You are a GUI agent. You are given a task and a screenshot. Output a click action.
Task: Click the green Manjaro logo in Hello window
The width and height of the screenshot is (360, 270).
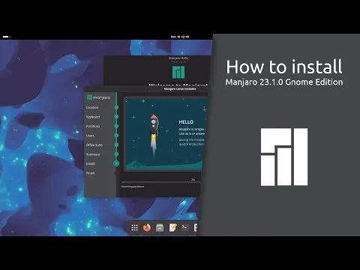click(x=178, y=72)
